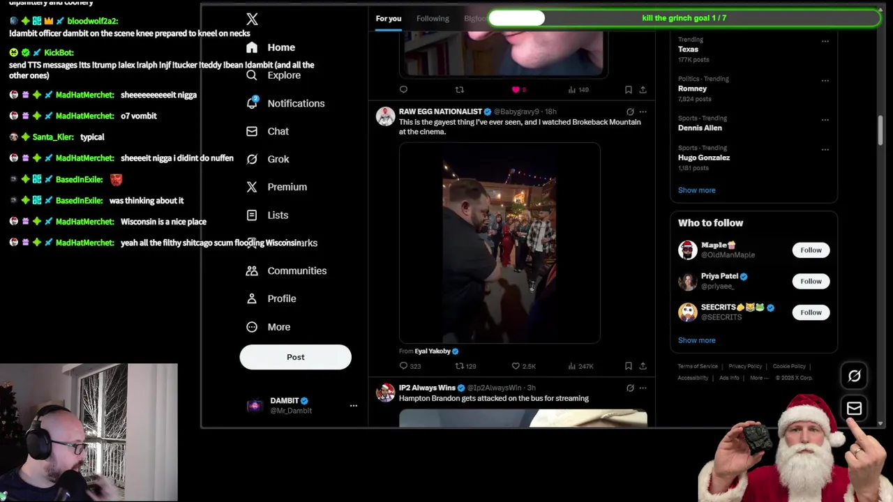Click the Post button
This screenshot has height=502, width=893.
click(x=295, y=357)
